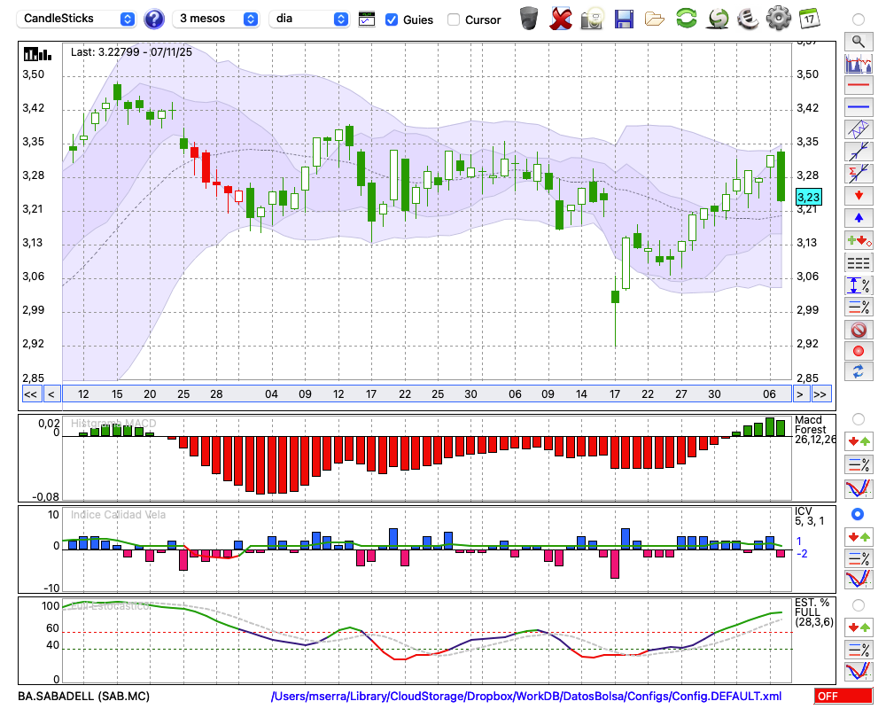Select the radio button beside MACD panel

858,418
